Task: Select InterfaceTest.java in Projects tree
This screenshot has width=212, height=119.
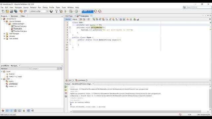Action: (21, 31)
